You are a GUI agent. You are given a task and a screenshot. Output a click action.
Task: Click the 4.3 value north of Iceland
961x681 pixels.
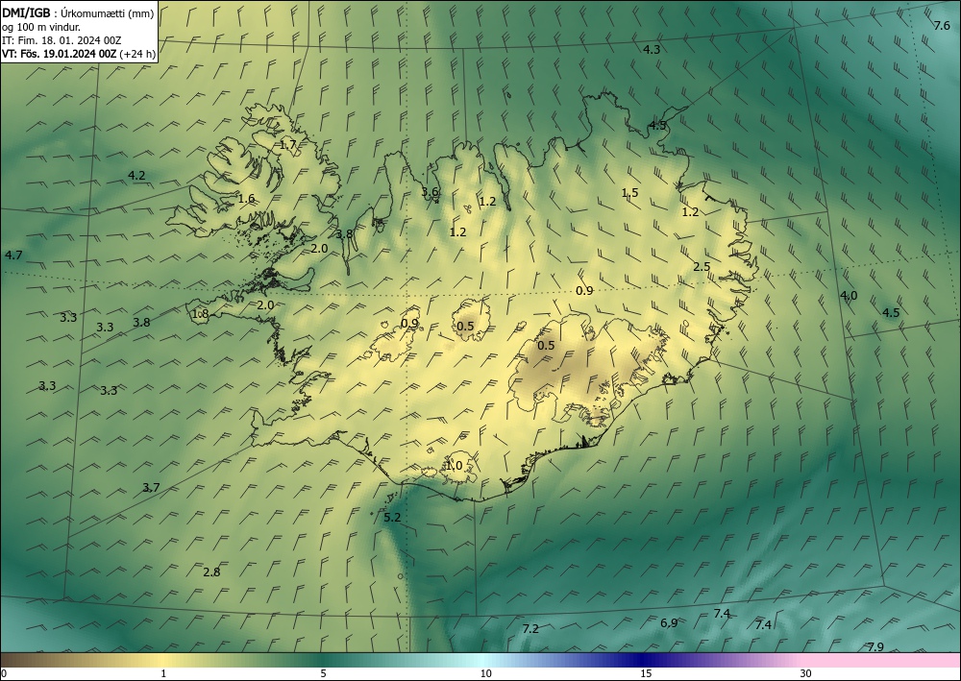click(652, 50)
